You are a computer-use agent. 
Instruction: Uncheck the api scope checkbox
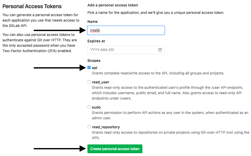[89, 68]
